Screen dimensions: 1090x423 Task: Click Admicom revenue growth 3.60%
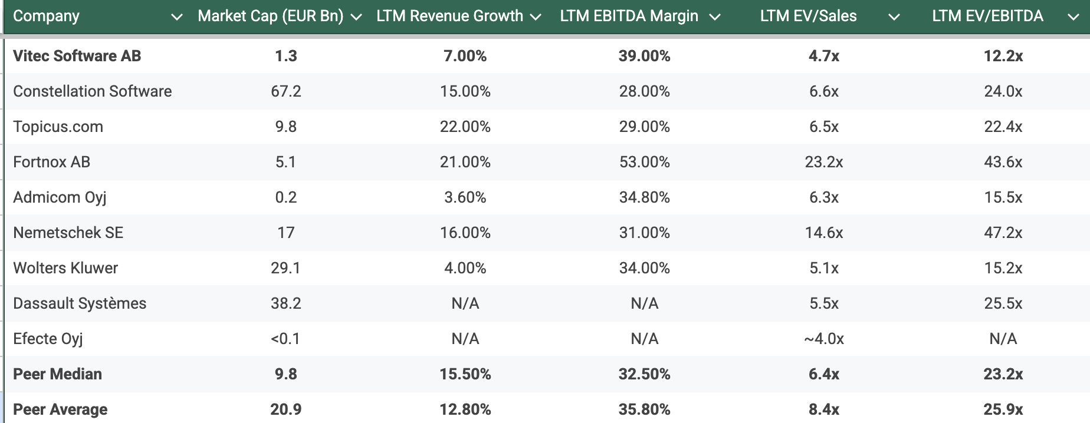[x=465, y=197]
